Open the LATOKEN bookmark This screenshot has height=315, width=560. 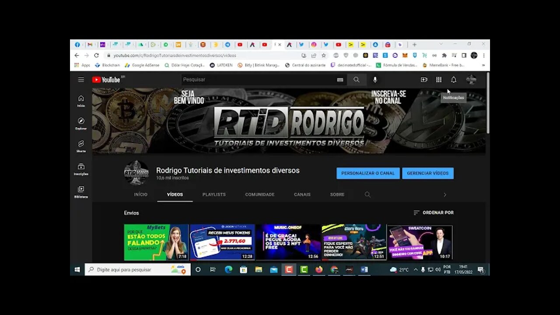[x=221, y=65]
